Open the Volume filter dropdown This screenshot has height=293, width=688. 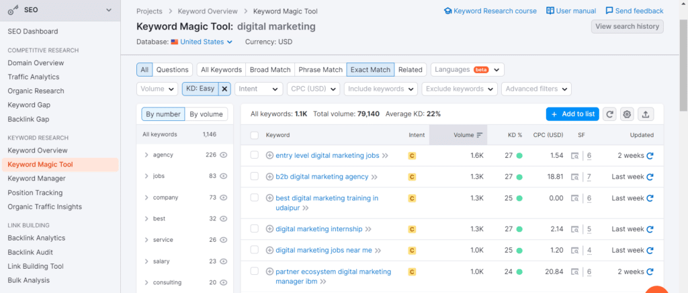(157, 89)
